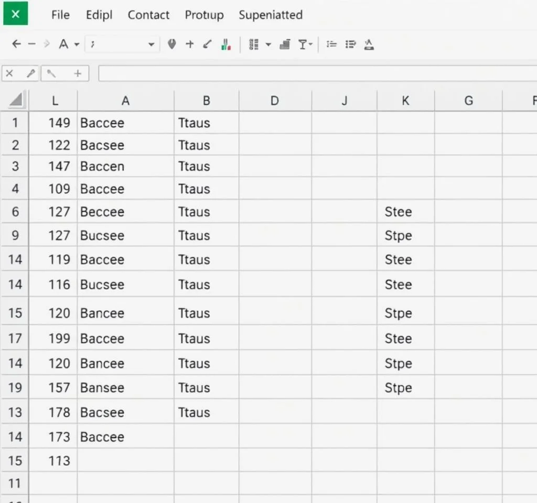537x503 pixels.
Task: Click the back arrow in the toolbar
Action: [16, 45]
